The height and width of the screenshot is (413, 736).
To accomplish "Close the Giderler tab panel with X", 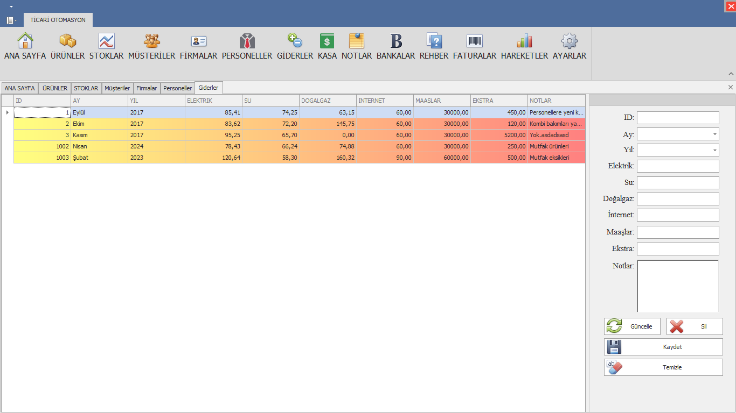I will [731, 87].
